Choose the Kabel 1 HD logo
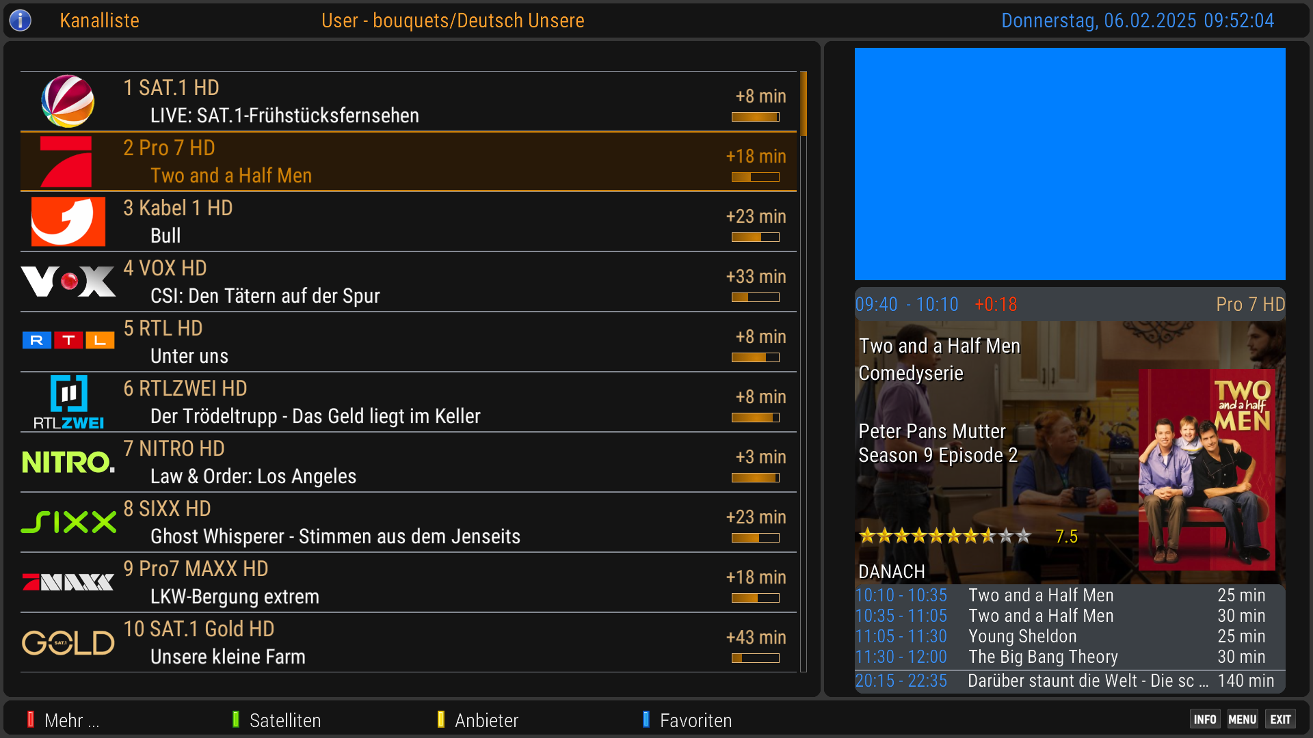The width and height of the screenshot is (1313, 738). pos(68,221)
